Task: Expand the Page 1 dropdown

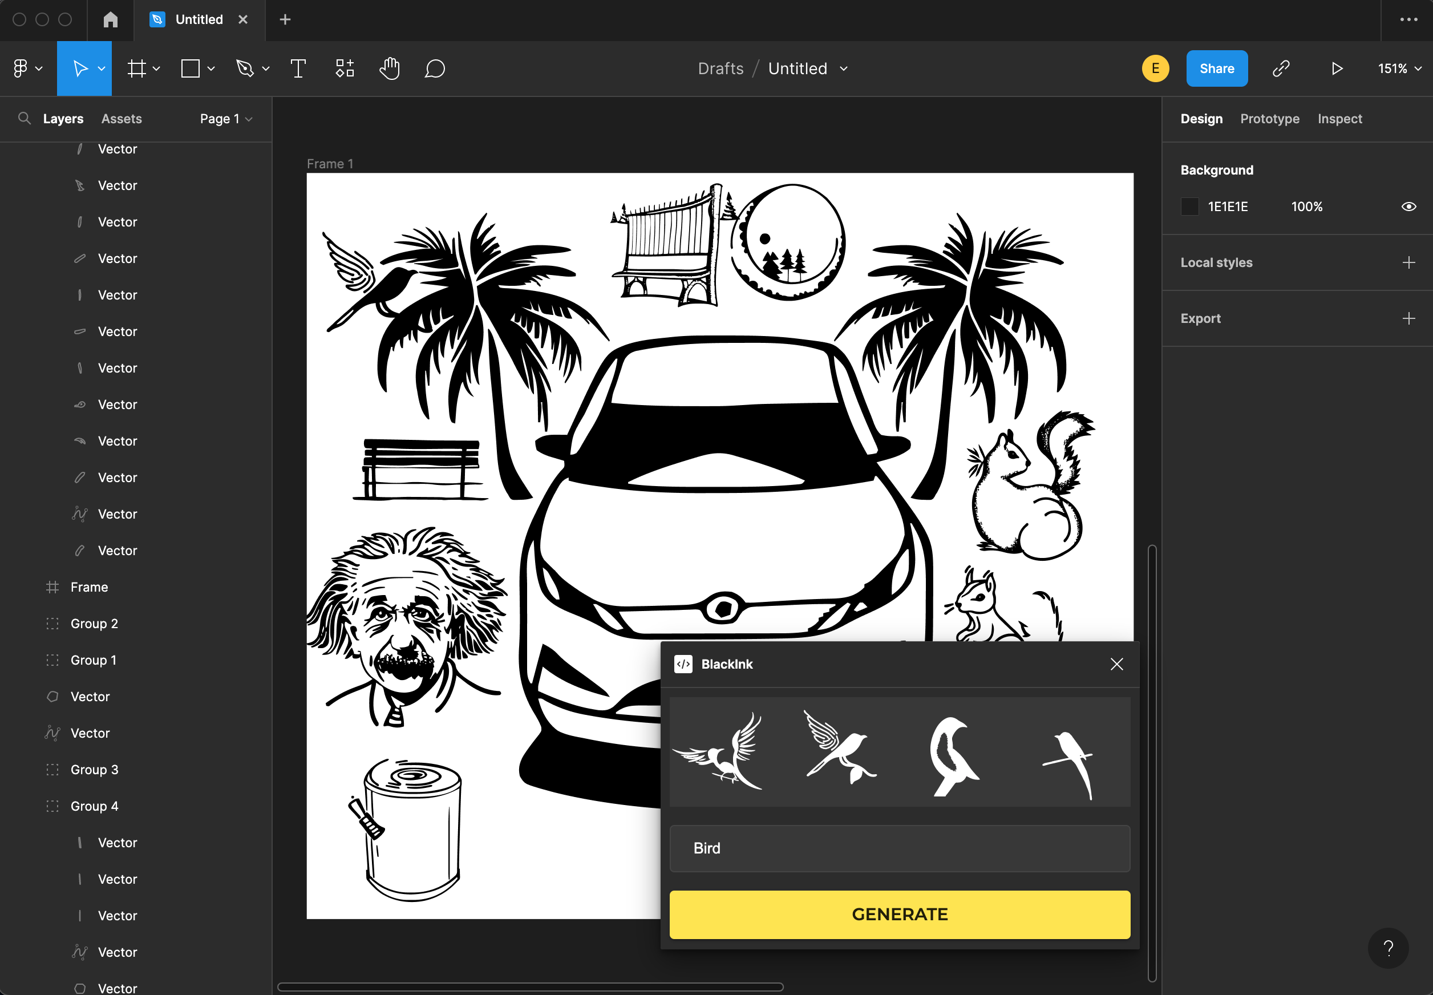Action: [226, 119]
